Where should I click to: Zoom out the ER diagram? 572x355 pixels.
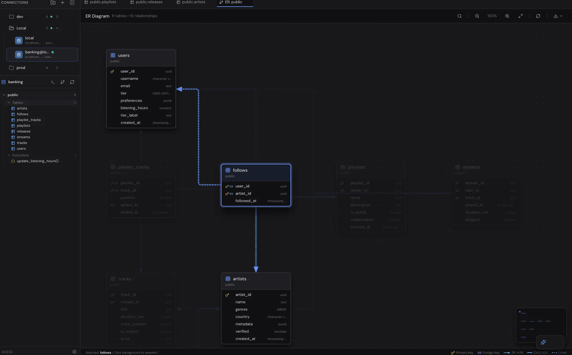pos(477,16)
